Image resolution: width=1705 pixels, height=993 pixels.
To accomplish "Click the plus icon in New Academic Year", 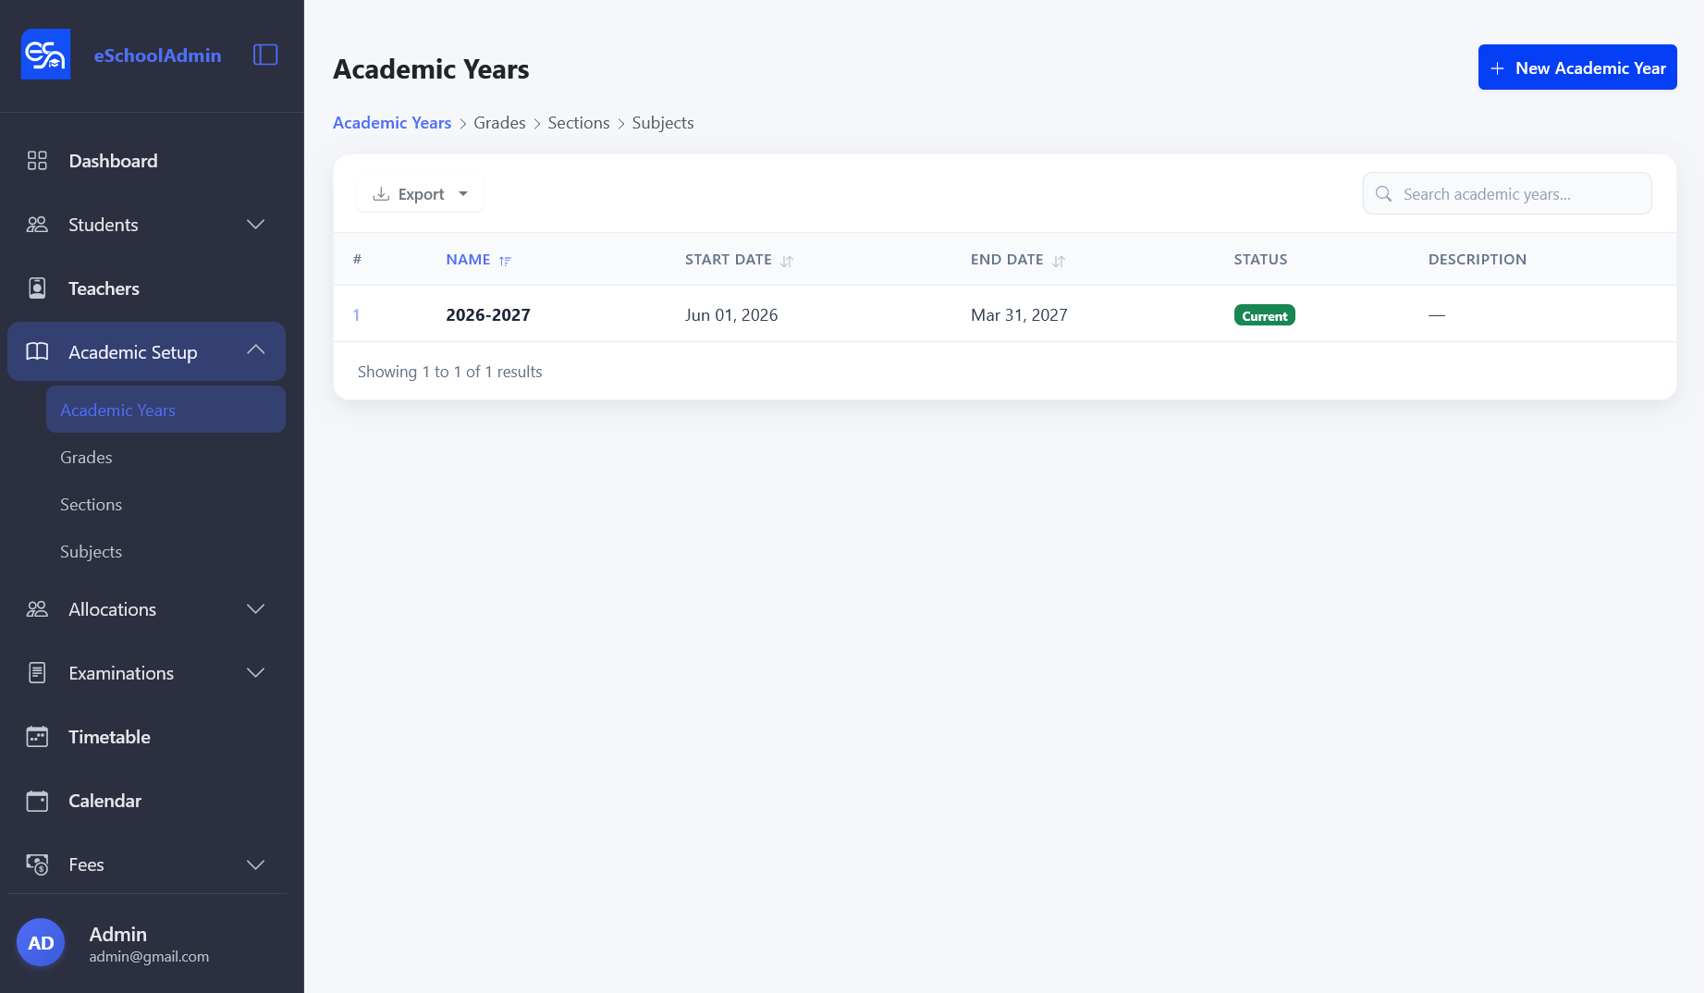I will (x=1497, y=68).
